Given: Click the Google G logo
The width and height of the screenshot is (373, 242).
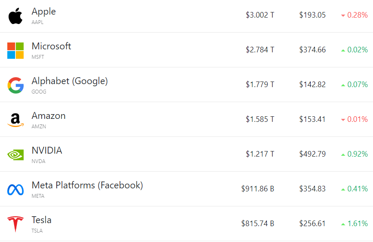Looking at the screenshot, I should (x=15, y=85).
